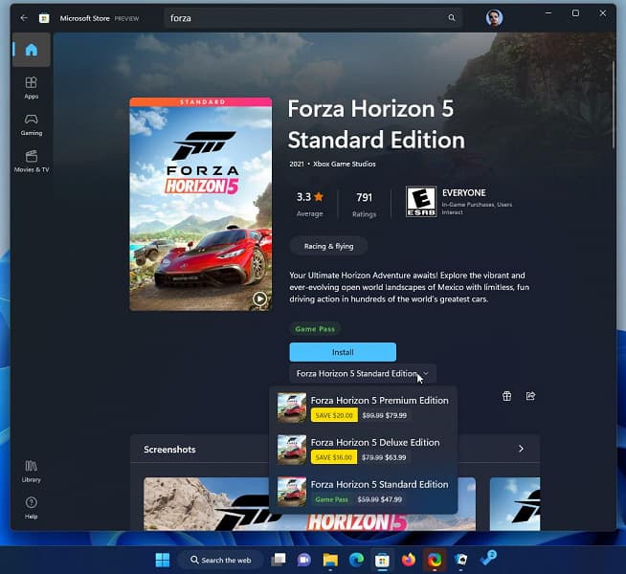
Task: Open Windows Start menu on taskbar
Action: coord(162,560)
